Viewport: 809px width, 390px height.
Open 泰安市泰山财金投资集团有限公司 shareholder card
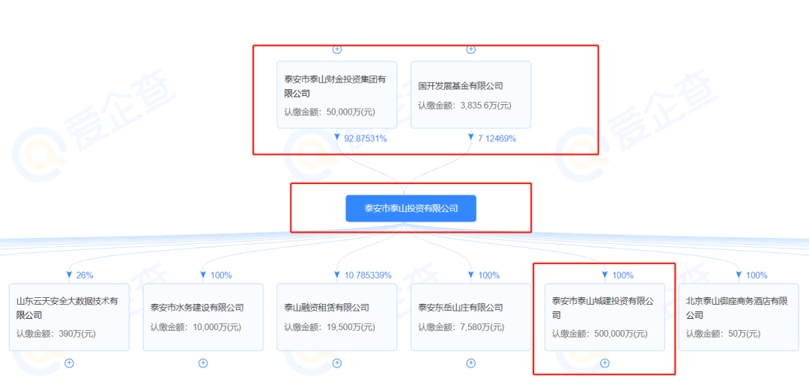[x=337, y=95]
